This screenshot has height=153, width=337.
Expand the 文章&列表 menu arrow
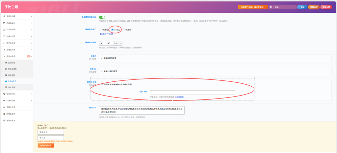pos(31,30)
